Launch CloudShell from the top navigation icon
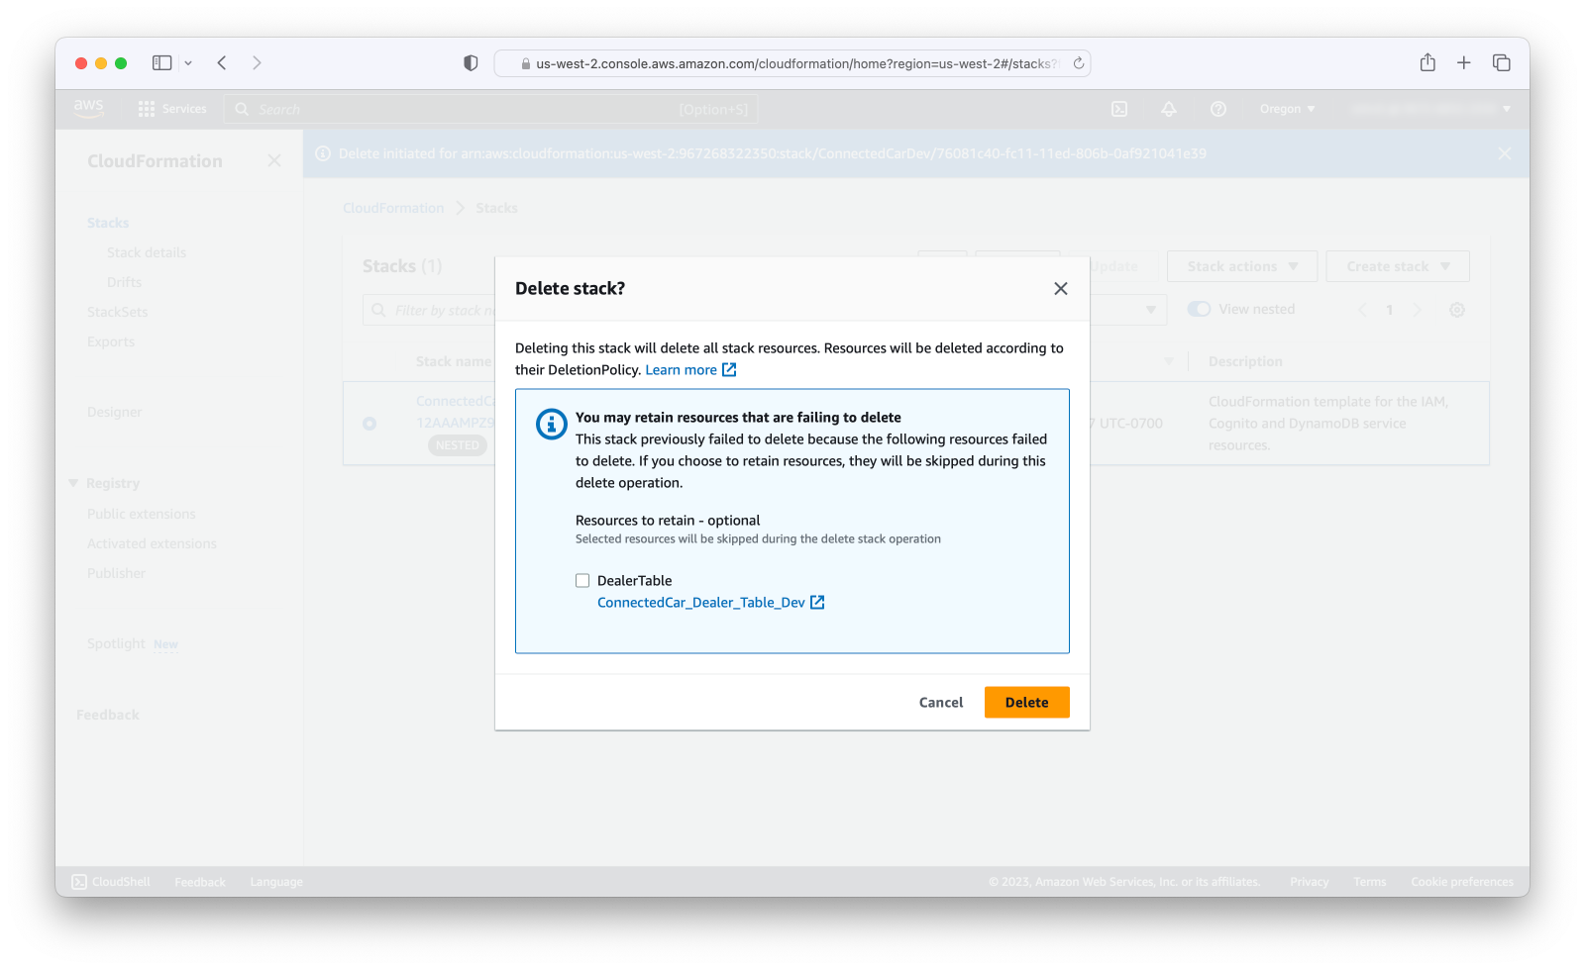The width and height of the screenshot is (1585, 970). [1119, 109]
